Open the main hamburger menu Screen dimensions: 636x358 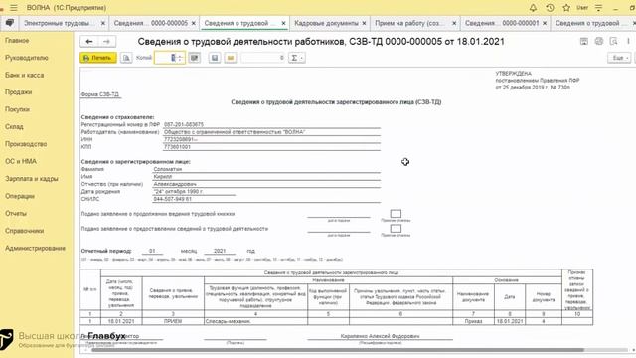click(x=14, y=8)
